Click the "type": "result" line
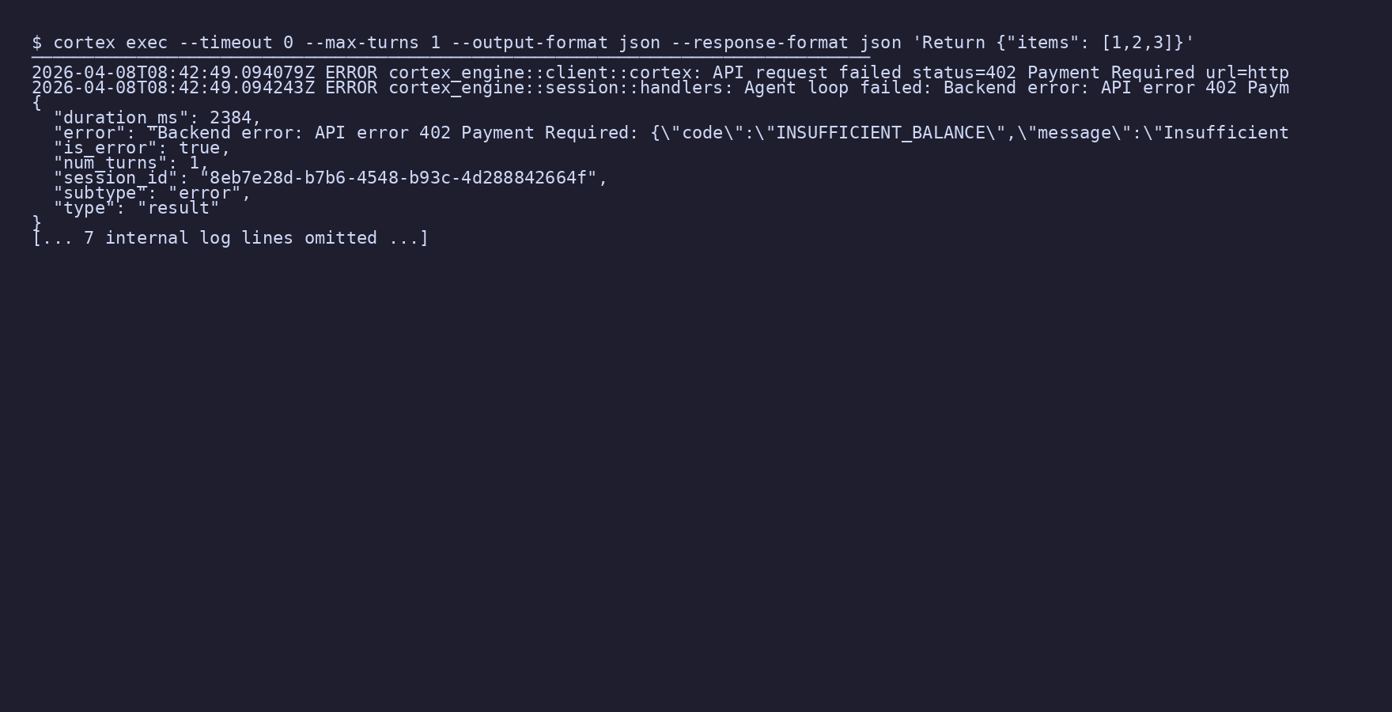This screenshot has width=1392, height=712. 136,208
